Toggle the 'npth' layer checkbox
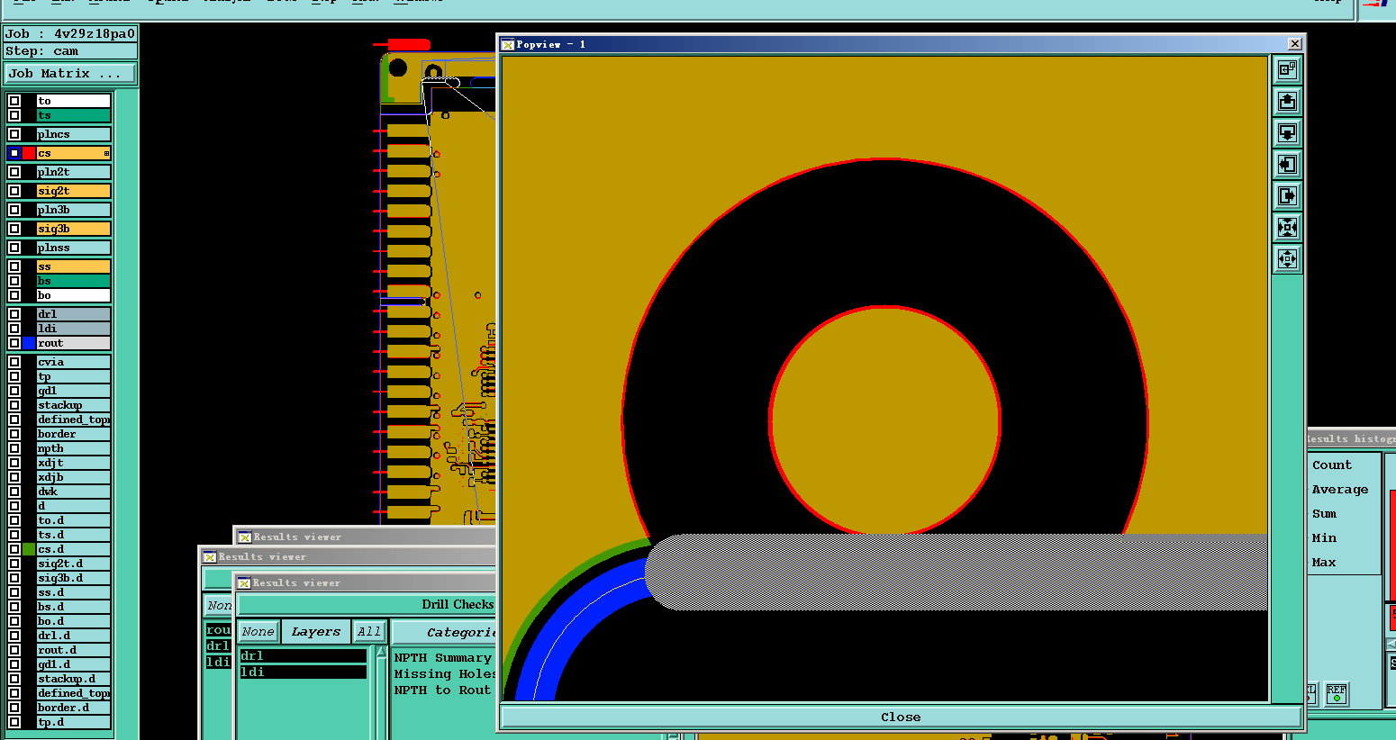This screenshot has width=1396, height=740. click(14, 448)
